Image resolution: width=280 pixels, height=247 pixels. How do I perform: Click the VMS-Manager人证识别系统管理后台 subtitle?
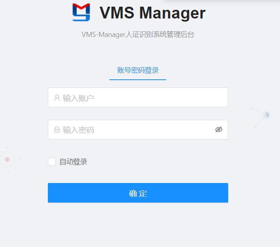pyautogui.click(x=138, y=34)
